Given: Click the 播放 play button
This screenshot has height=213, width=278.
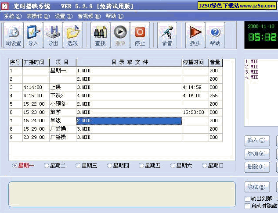Looking at the screenshot, I should [120, 35].
